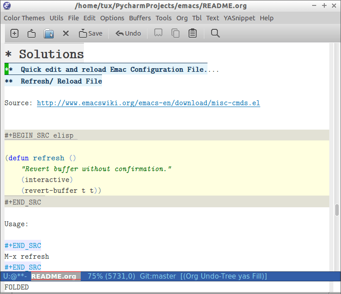
Task: Open the Color Themes menu
Action: [24, 18]
